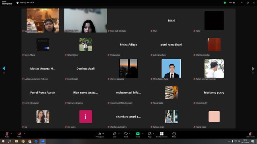Select putri ramadhani's participant tile

(171, 44)
